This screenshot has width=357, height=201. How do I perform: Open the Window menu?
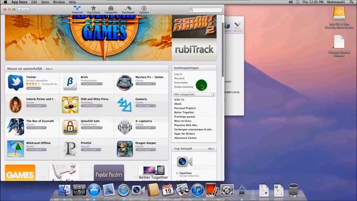tap(59, 2)
